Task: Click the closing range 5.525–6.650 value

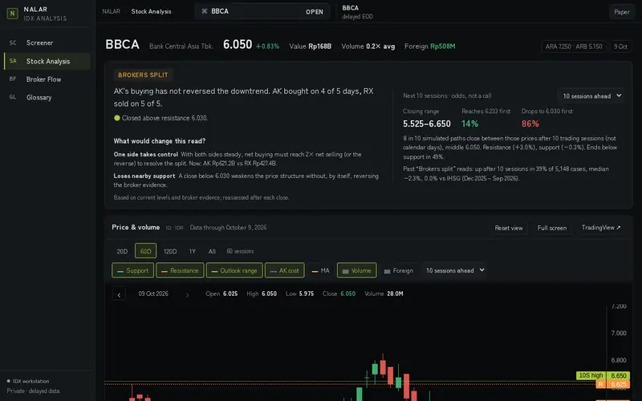Action: pyautogui.click(x=427, y=124)
